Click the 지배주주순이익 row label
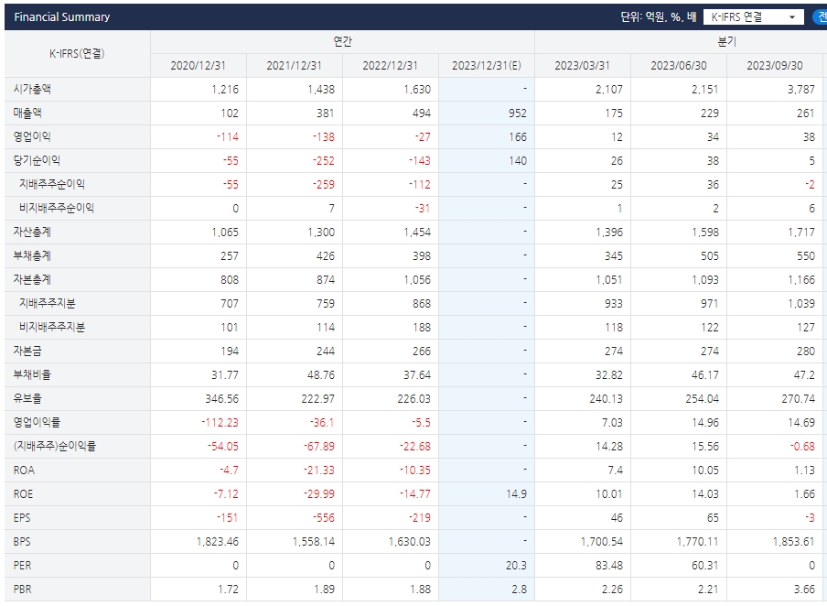Image resolution: width=827 pixels, height=606 pixels. (x=52, y=184)
